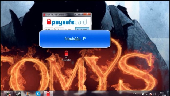Click the Action Center flag tray icon
This screenshot has width=170, height=96.
coord(151,94)
